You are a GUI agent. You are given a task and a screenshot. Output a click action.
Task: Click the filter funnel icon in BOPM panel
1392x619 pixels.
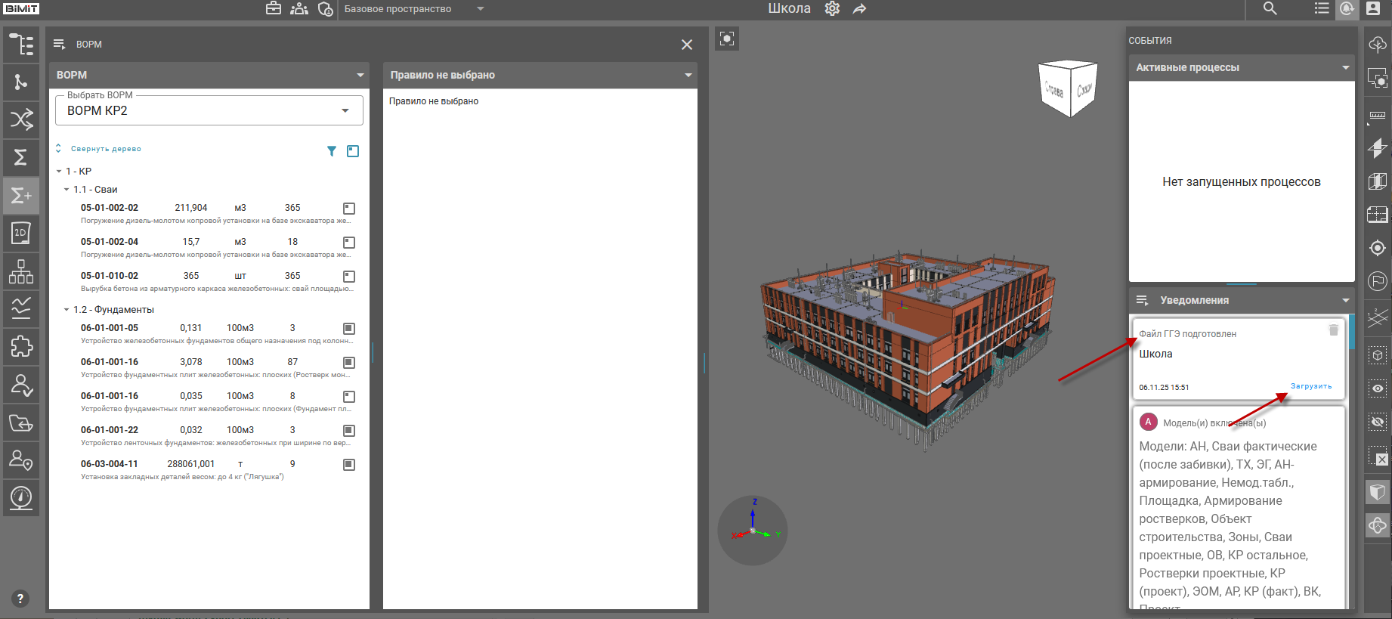click(331, 151)
